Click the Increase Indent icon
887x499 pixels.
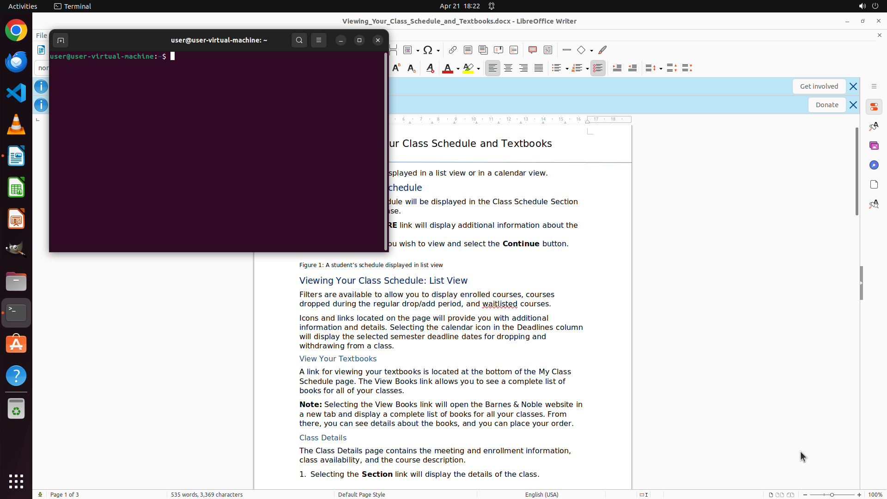pyautogui.click(x=617, y=68)
